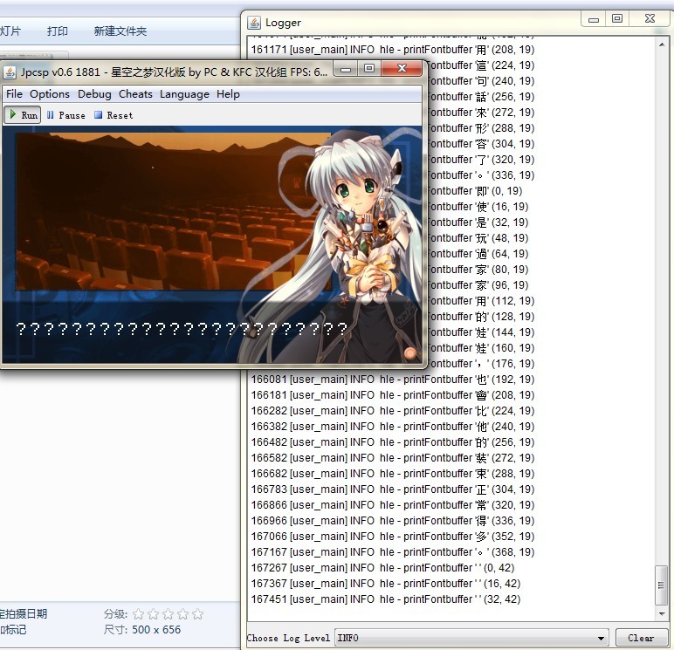
Task: Open the File menu in Jpcsp
Action: coord(14,94)
